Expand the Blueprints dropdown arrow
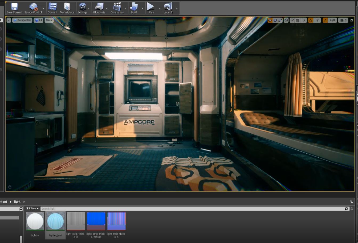Screen dimensions: 358x243 [x=107, y=8]
